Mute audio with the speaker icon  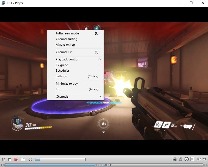tap(30, 159)
